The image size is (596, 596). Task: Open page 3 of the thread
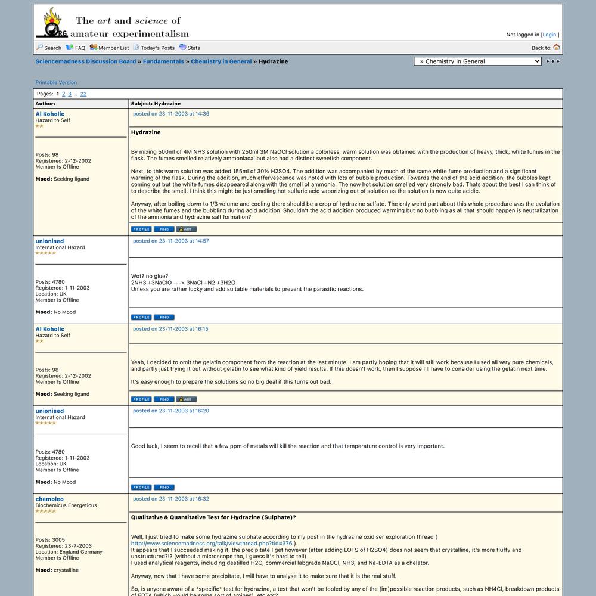70,94
